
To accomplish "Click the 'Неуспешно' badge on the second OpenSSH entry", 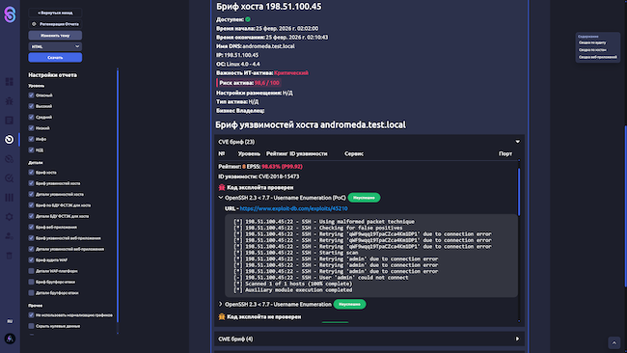I will (x=349, y=304).
